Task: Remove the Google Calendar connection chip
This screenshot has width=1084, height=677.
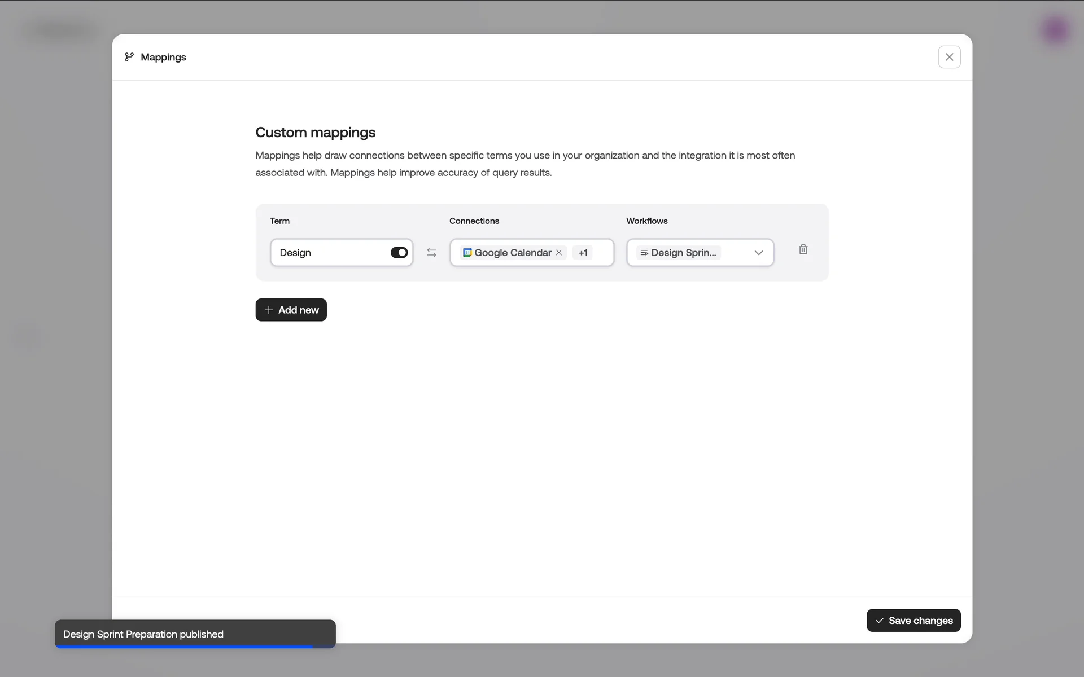Action: pos(559,253)
